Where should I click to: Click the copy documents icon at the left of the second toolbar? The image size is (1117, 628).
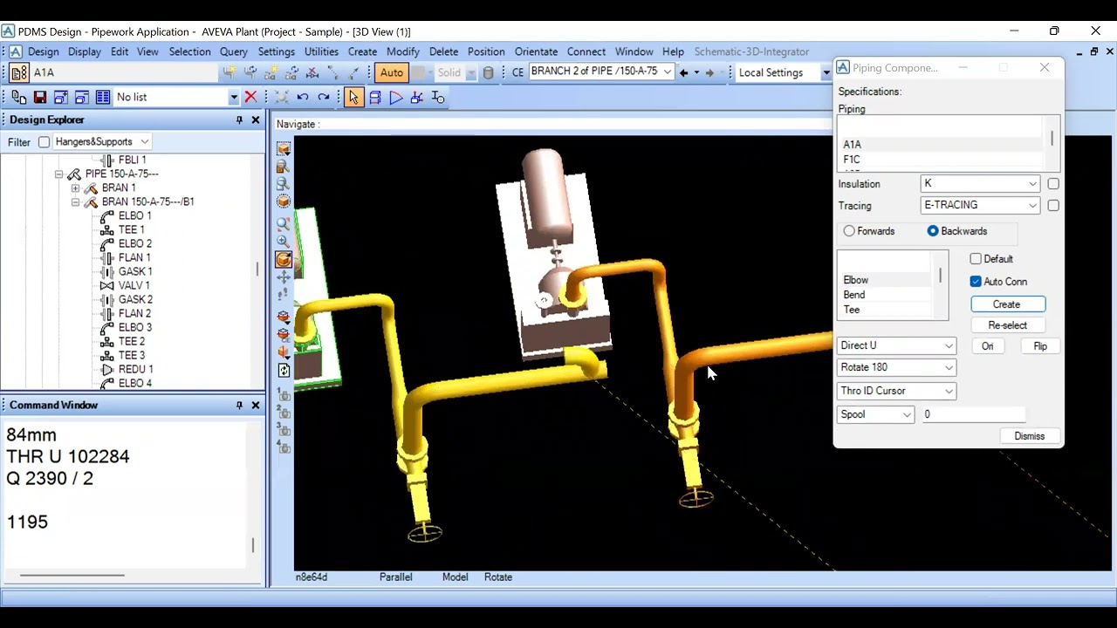(18, 97)
